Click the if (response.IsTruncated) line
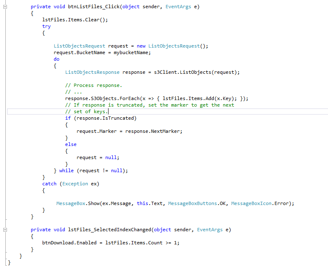The width and height of the screenshot is (328, 271). pos(101,118)
